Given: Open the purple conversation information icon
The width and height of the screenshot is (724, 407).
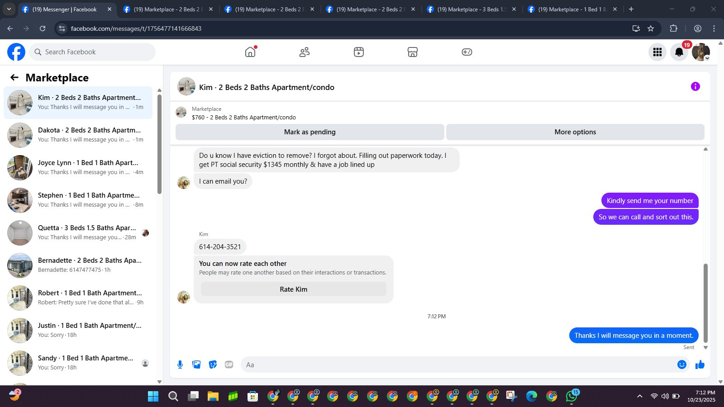Looking at the screenshot, I should pyautogui.click(x=695, y=86).
